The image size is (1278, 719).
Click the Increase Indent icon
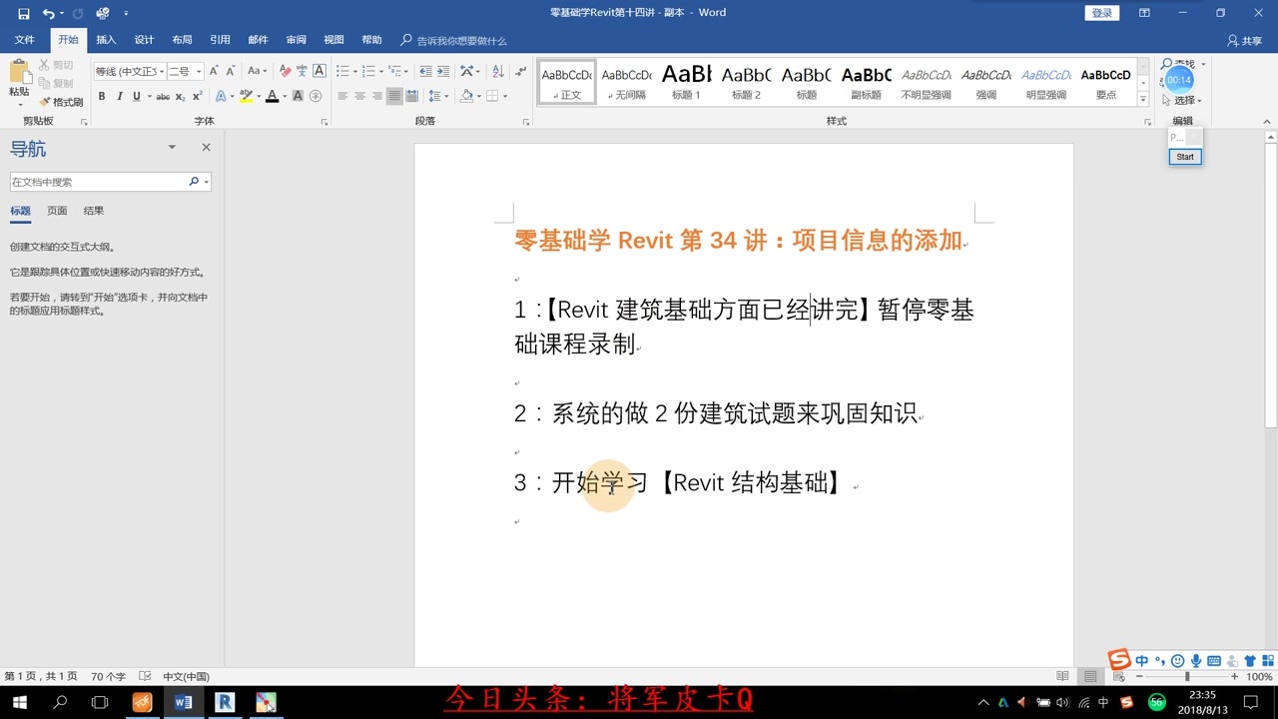pyautogui.click(x=442, y=71)
